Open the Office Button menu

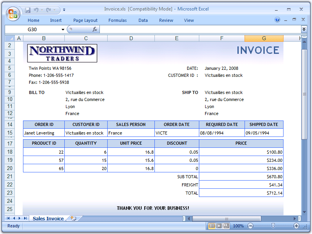coord(13,14)
